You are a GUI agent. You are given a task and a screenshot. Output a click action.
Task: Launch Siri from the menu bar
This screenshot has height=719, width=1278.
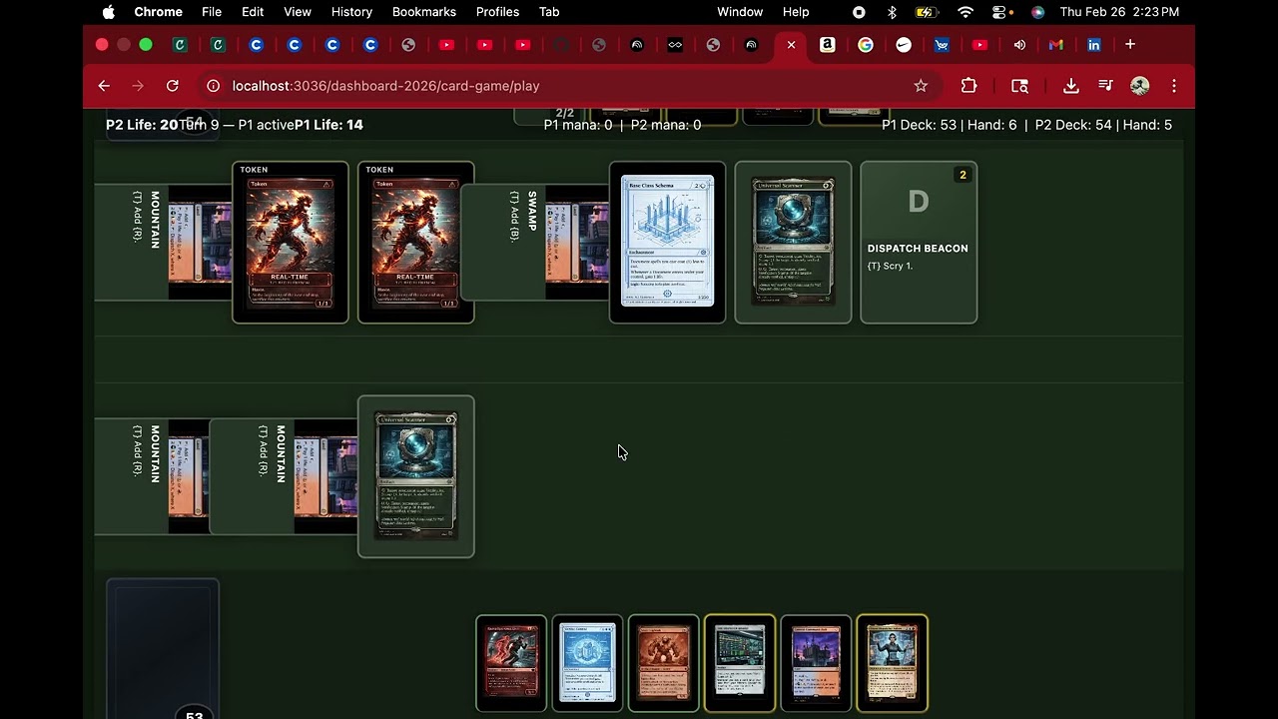[1037, 12]
